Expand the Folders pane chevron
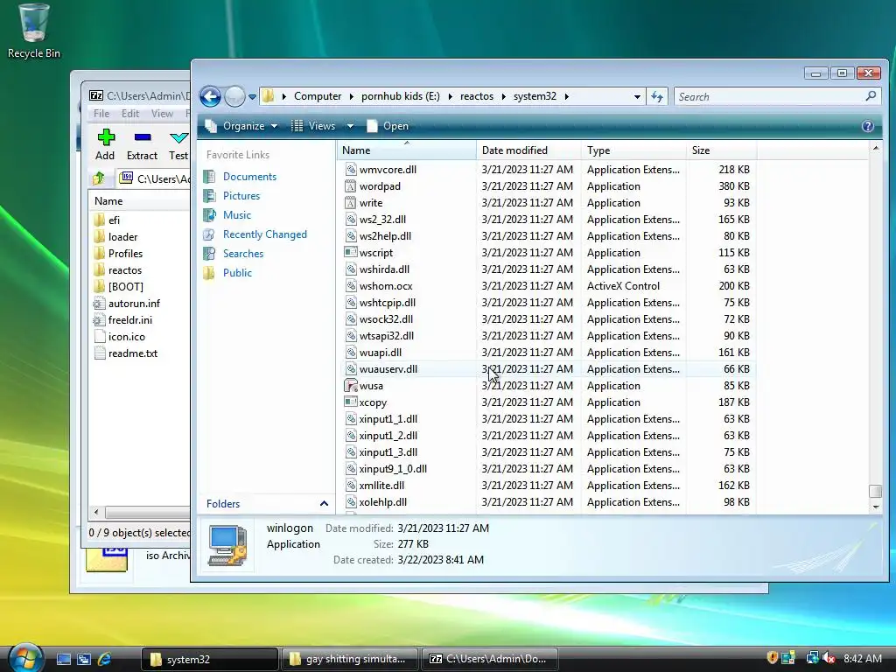This screenshot has height=672, width=896. 324,503
